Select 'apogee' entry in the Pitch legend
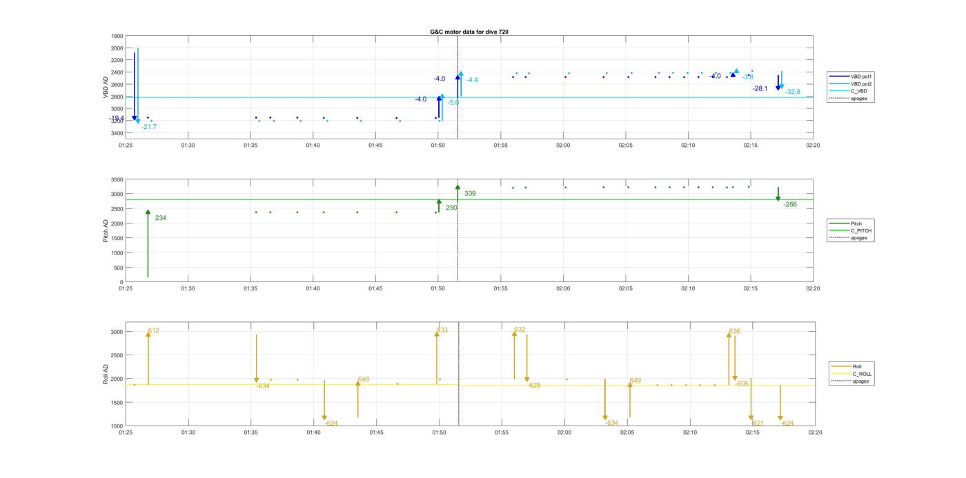 point(849,238)
